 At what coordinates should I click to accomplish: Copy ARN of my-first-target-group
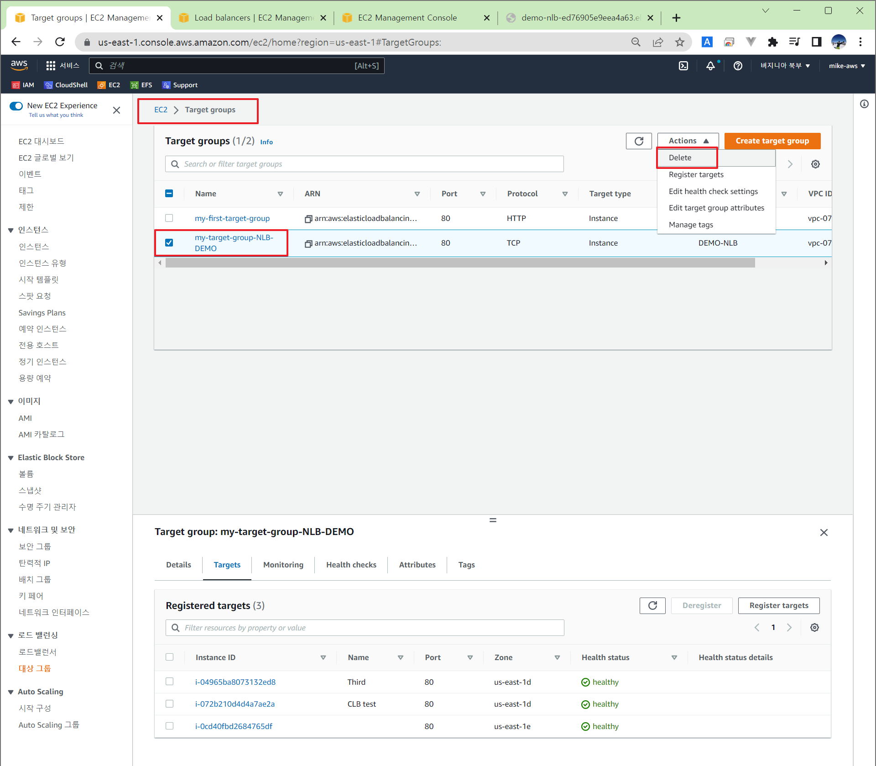(x=308, y=219)
